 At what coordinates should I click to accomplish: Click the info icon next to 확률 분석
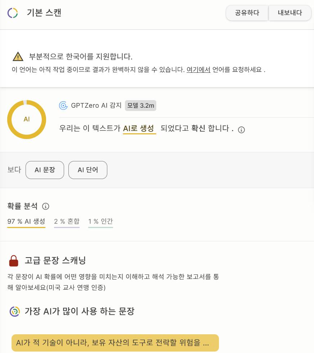pyautogui.click(x=45, y=206)
